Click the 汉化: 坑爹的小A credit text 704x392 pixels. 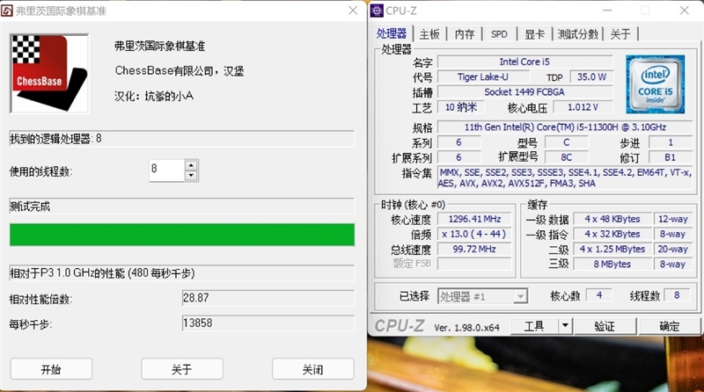154,96
